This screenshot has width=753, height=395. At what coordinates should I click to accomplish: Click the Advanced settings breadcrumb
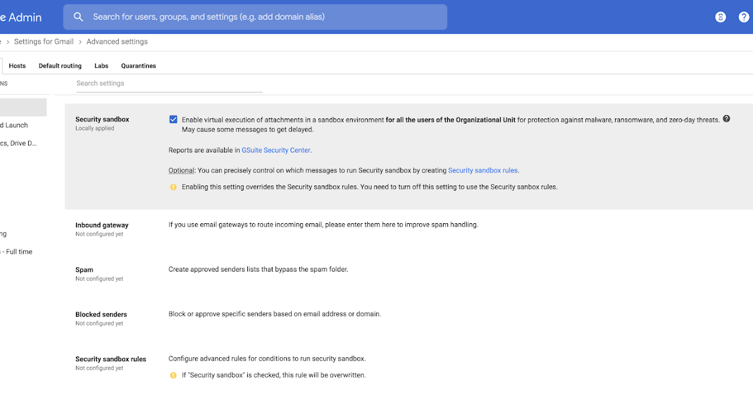point(117,41)
